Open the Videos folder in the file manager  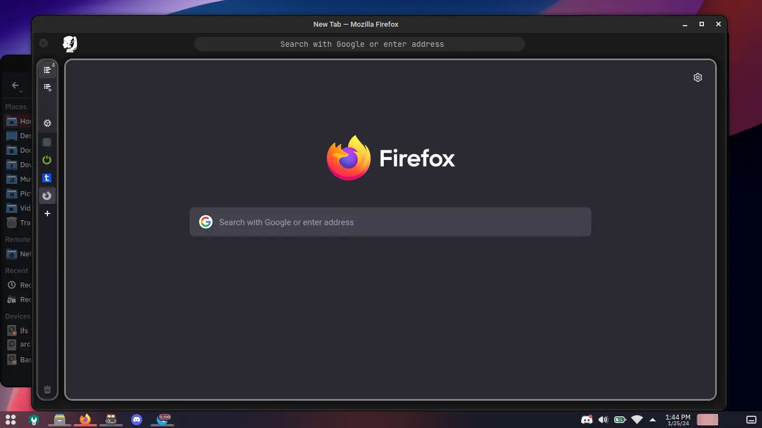click(19, 208)
